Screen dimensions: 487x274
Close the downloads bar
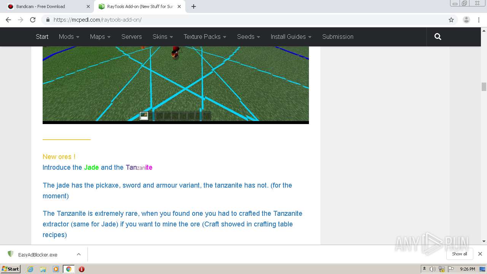(x=480, y=254)
